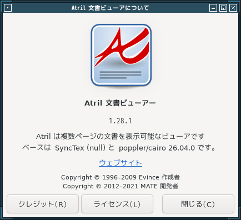The height and width of the screenshot is (220, 241).
Task: Open the window menu icon in title bar
Action: tap(8, 8)
